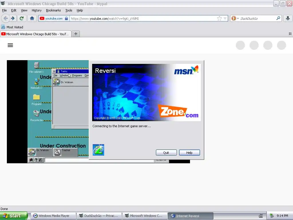Switch to DuckDuckGo Privacy taskbar window
Viewport: 293px width, 220px height.
(x=99, y=216)
